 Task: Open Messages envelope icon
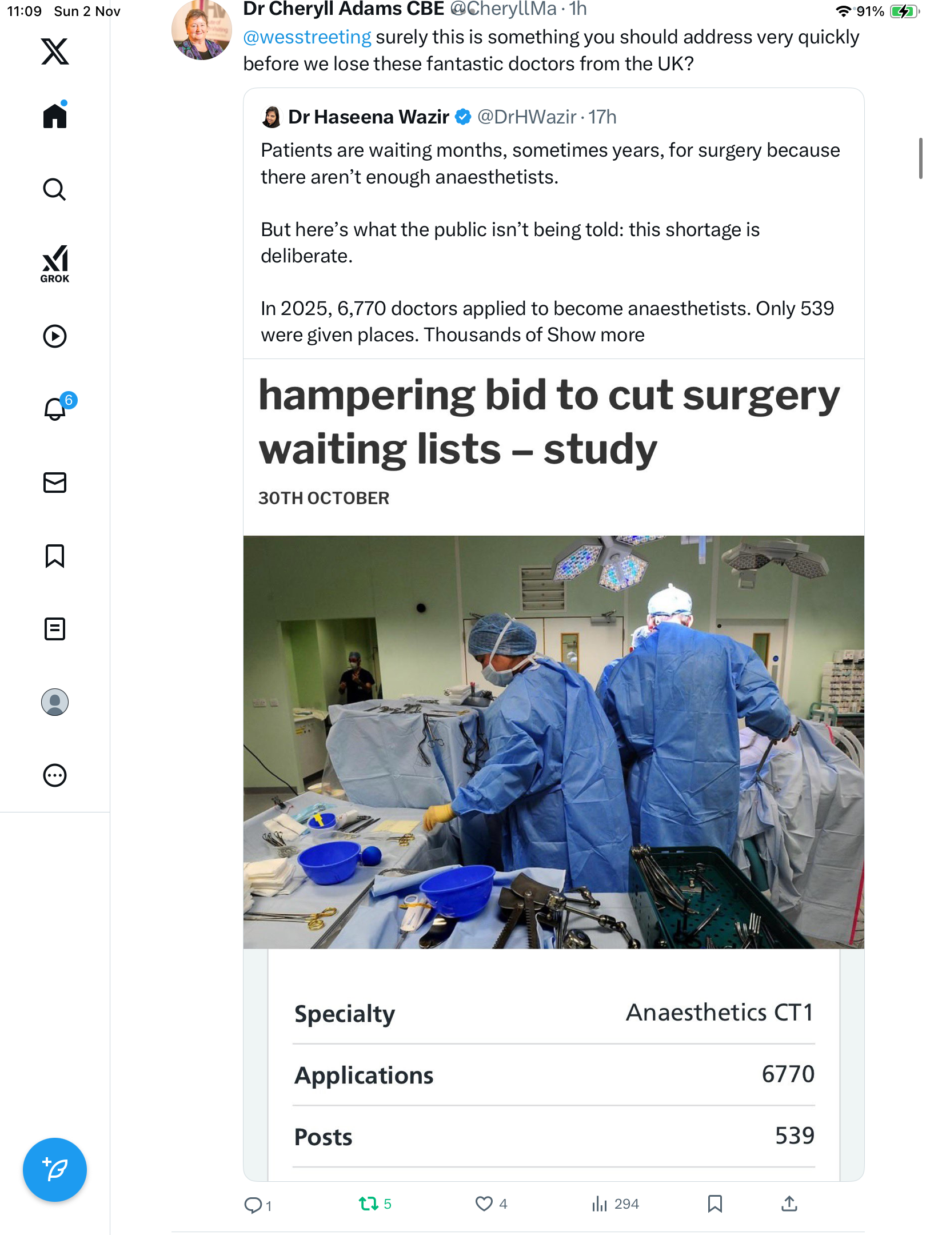point(55,483)
